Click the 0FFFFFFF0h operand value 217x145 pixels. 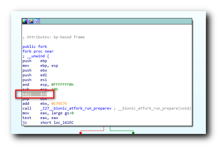pos(62,85)
